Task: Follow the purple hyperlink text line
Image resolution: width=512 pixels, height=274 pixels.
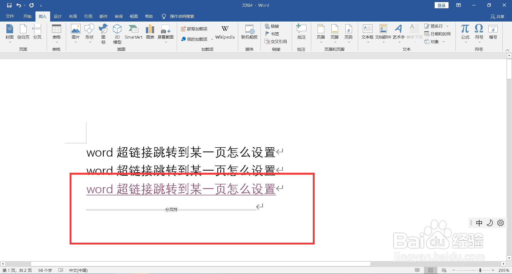Action: point(181,189)
